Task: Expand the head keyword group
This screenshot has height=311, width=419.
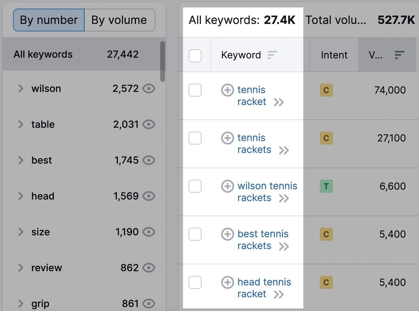Action: (x=21, y=196)
